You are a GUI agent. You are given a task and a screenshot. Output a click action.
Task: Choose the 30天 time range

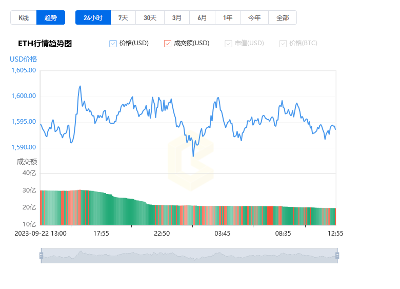coord(150,17)
